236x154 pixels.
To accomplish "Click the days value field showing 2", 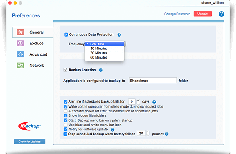I will coord(132,102).
